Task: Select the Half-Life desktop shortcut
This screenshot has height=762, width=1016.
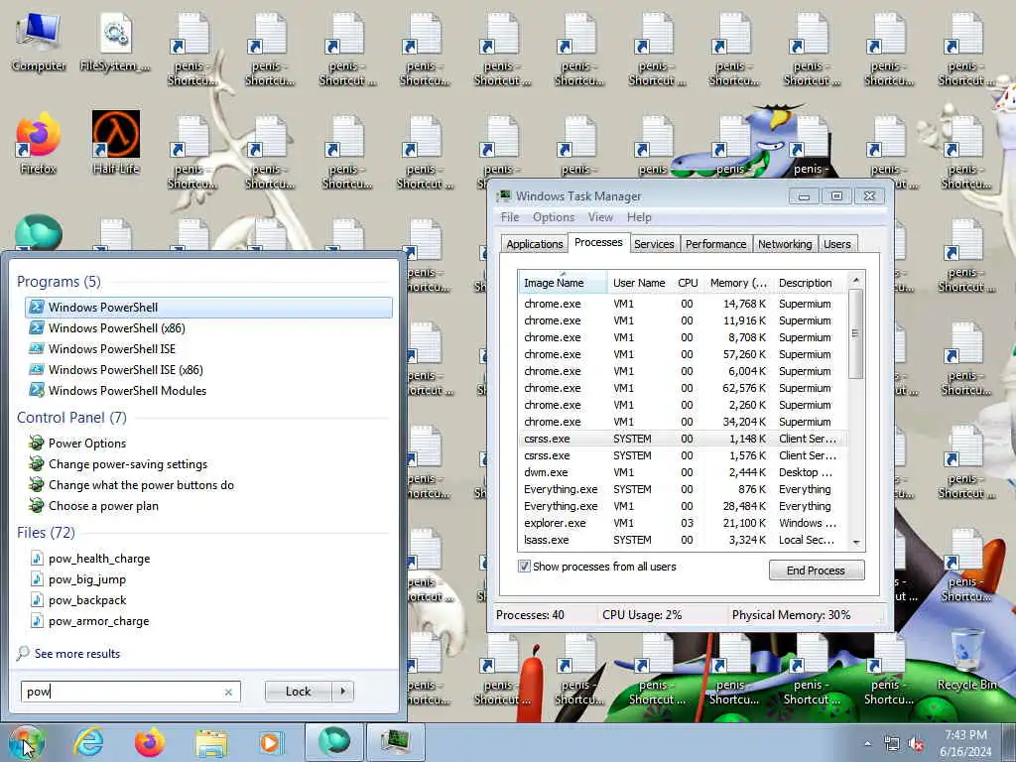Action: [x=115, y=143]
